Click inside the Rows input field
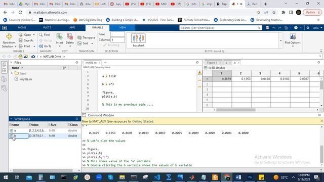Image resolution: width=324 pixels, height=182 pixels. pyautogui.click(x=117, y=34)
